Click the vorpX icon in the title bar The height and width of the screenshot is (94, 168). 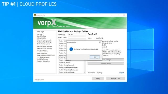35,15
